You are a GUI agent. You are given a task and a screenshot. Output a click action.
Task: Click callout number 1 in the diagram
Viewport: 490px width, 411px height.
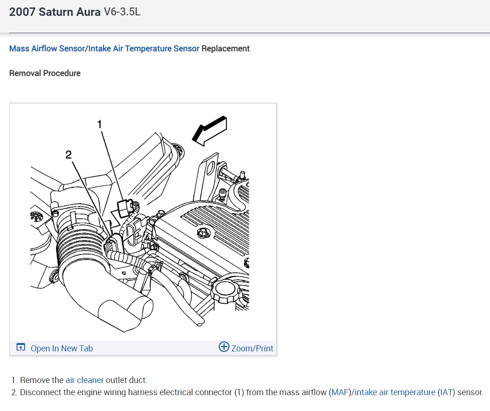[99, 124]
